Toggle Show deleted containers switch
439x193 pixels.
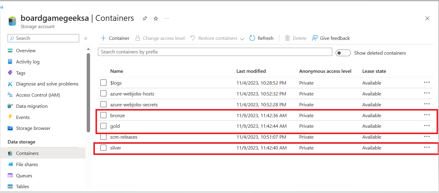coord(343,53)
